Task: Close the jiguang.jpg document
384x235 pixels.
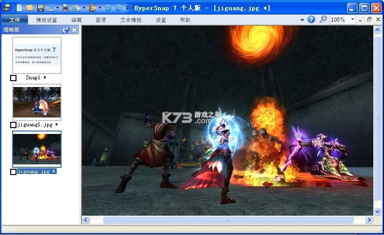Action: click(x=378, y=20)
